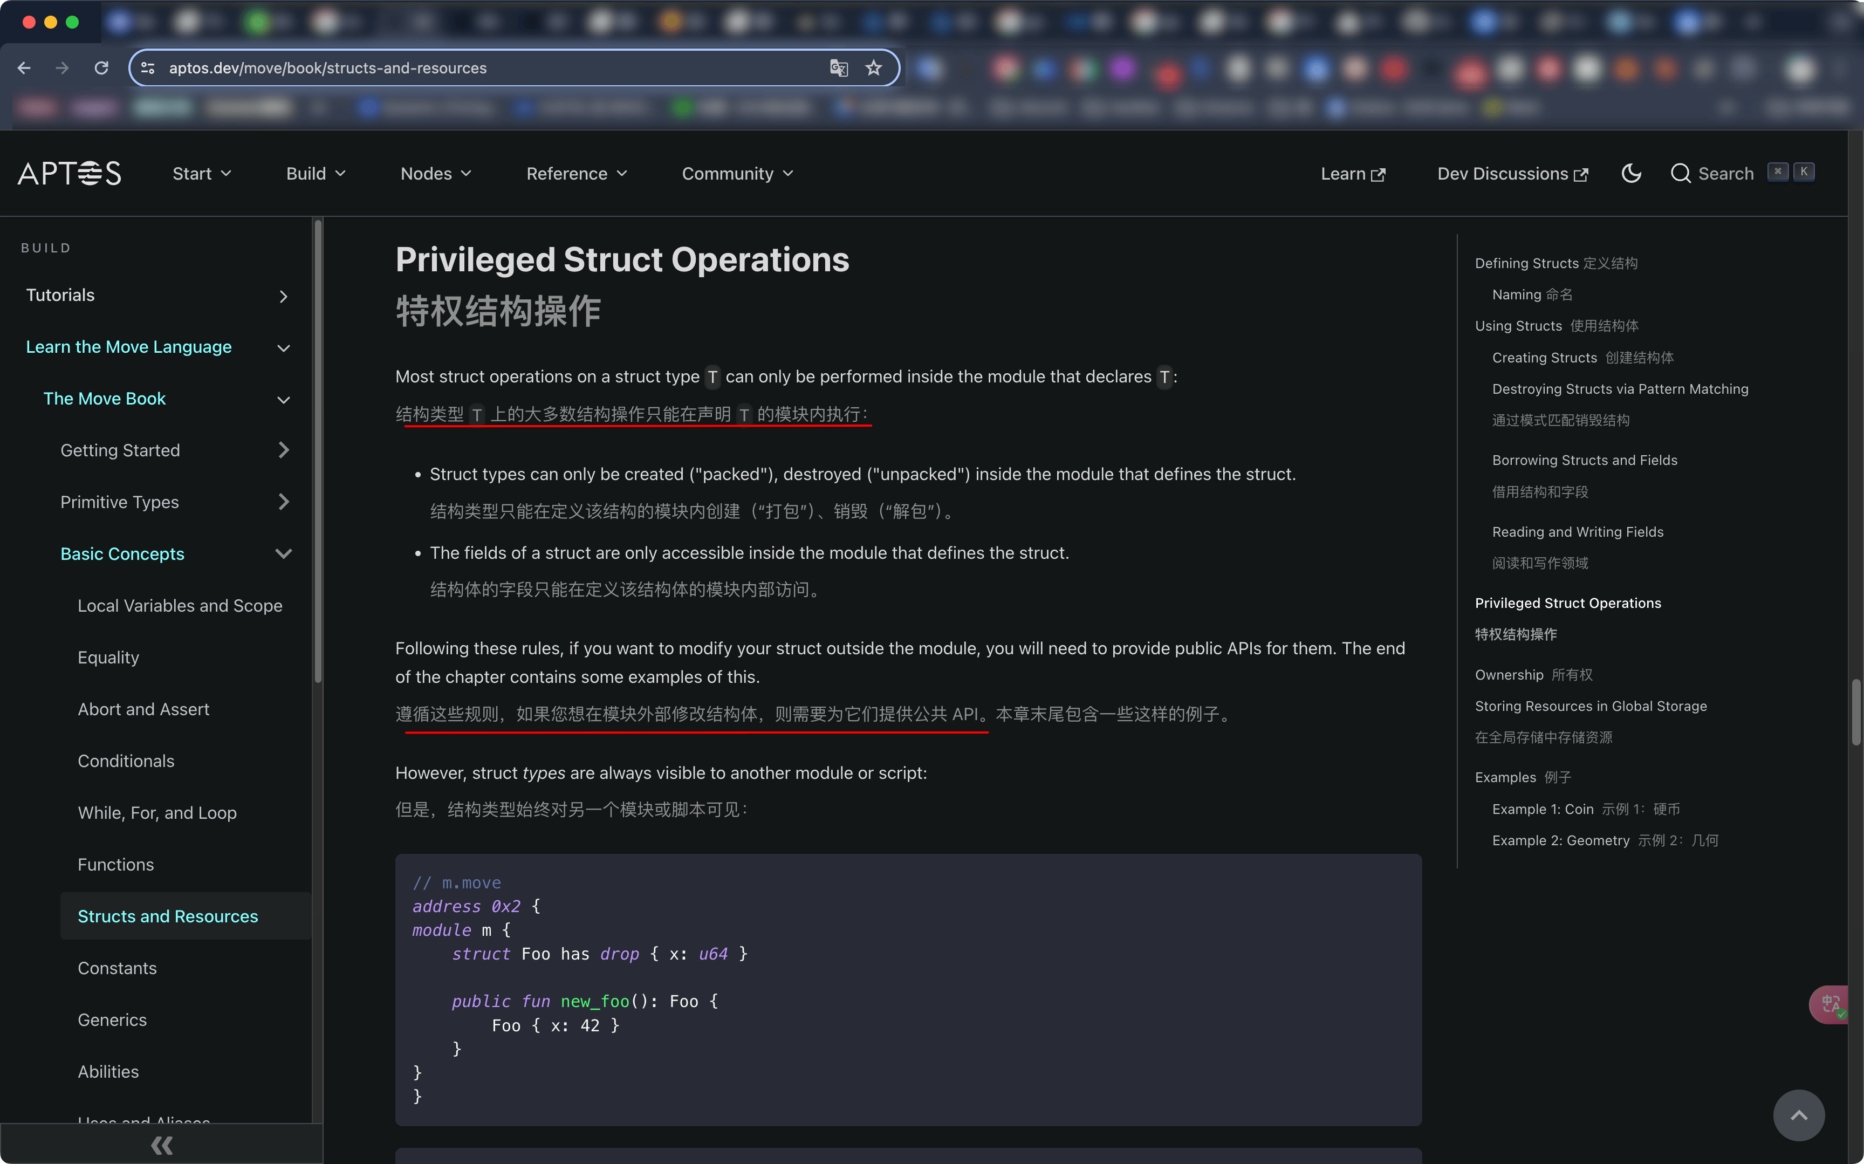Viewport: 1864px width, 1164px height.
Task: Click the m.move code block
Action: click(x=908, y=989)
